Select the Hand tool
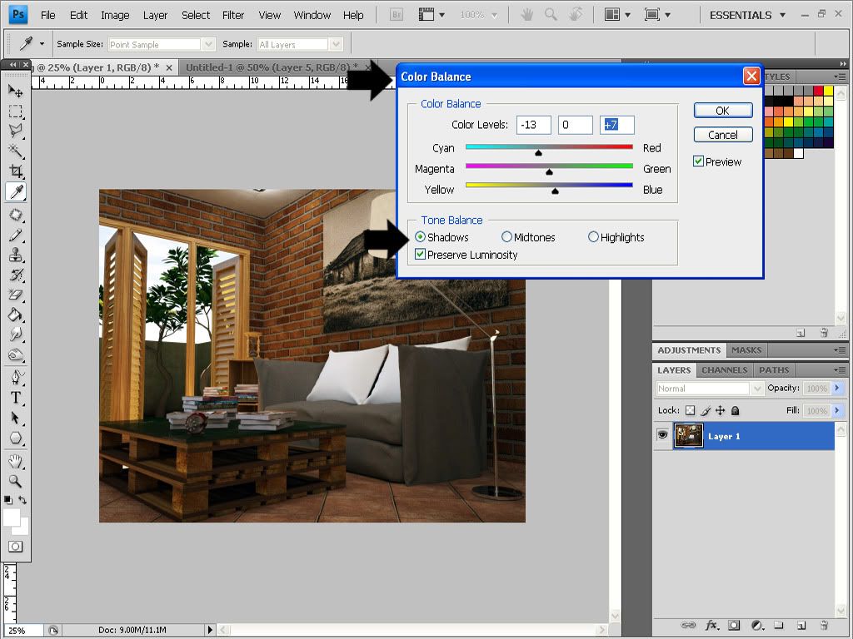The width and height of the screenshot is (853, 639). (x=16, y=460)
